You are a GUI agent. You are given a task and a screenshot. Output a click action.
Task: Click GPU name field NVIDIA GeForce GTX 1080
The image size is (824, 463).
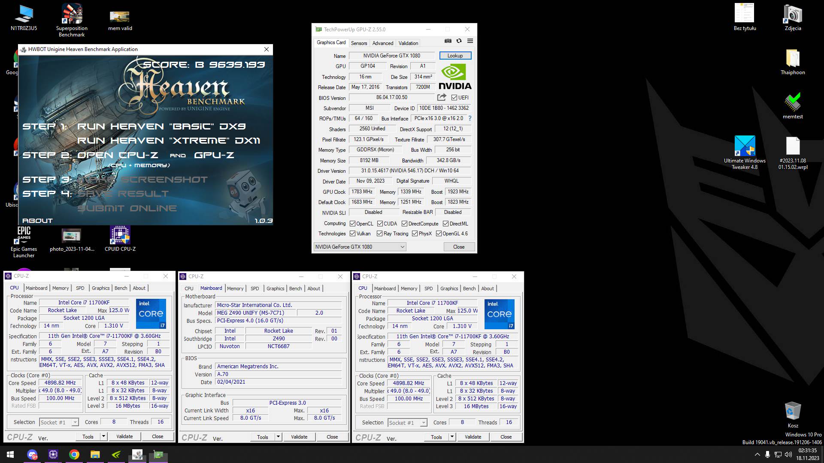pos(391,56)
